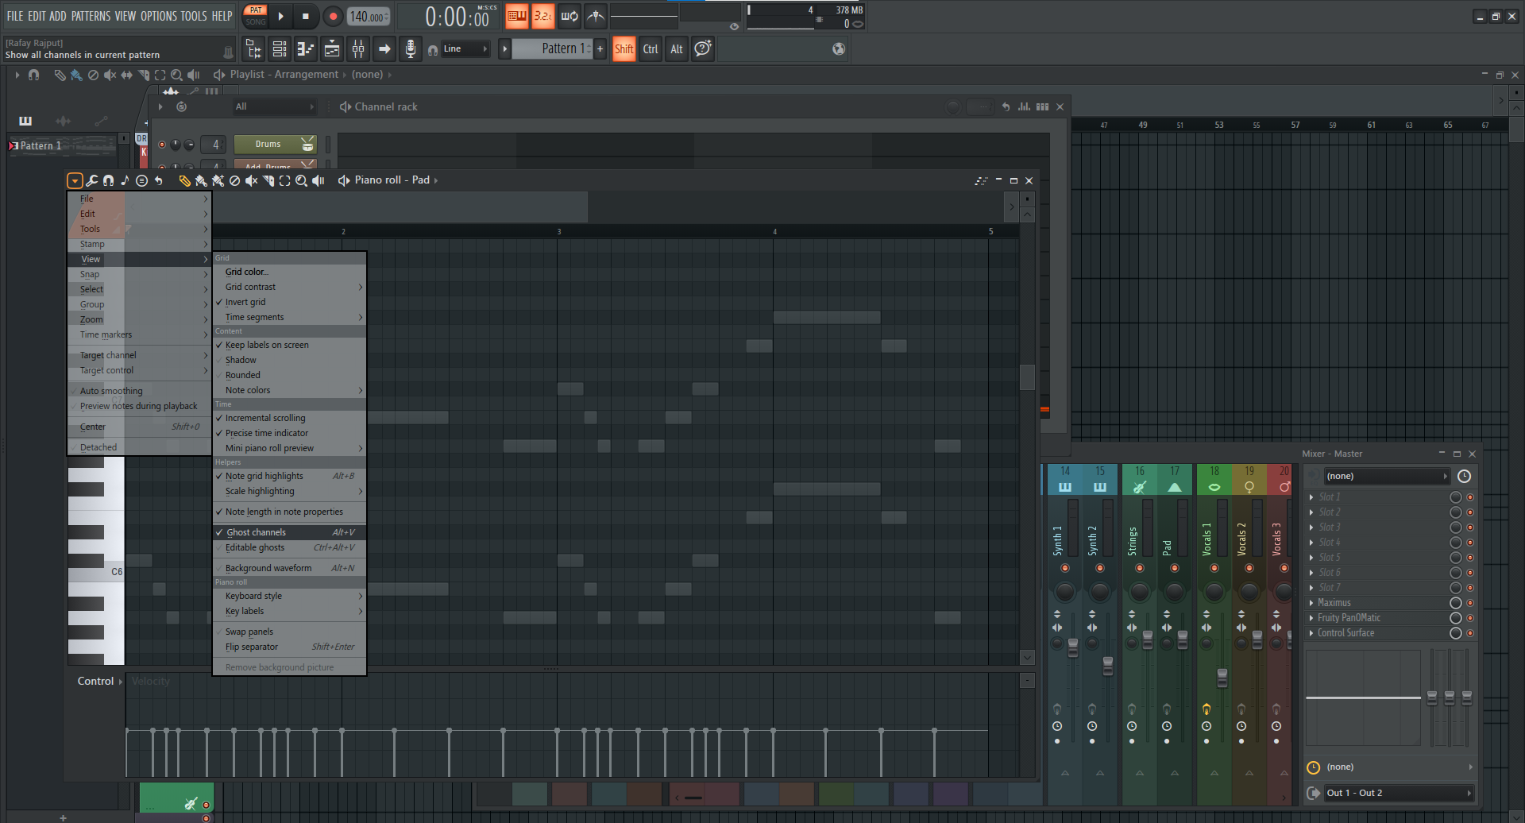
Task: Open the PATTERNS menu in menu bar
Action: point(91,16)
